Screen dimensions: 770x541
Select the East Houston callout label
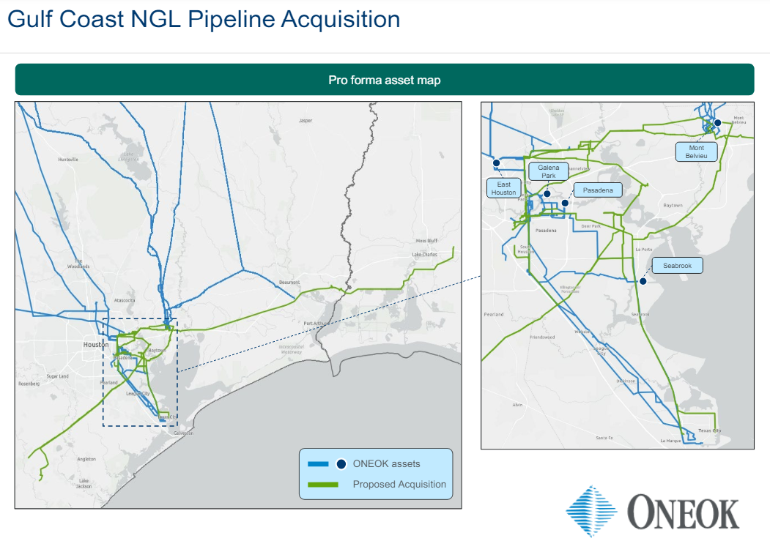point(504,188)
